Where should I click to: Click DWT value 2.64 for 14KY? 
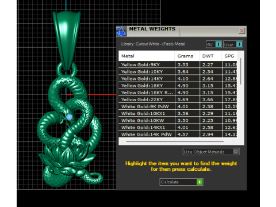click(x=208, y=79)
